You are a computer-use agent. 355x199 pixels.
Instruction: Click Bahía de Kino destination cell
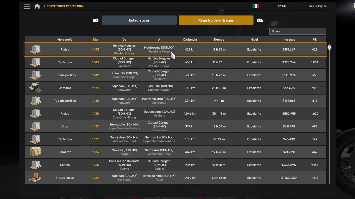(159, 177)
